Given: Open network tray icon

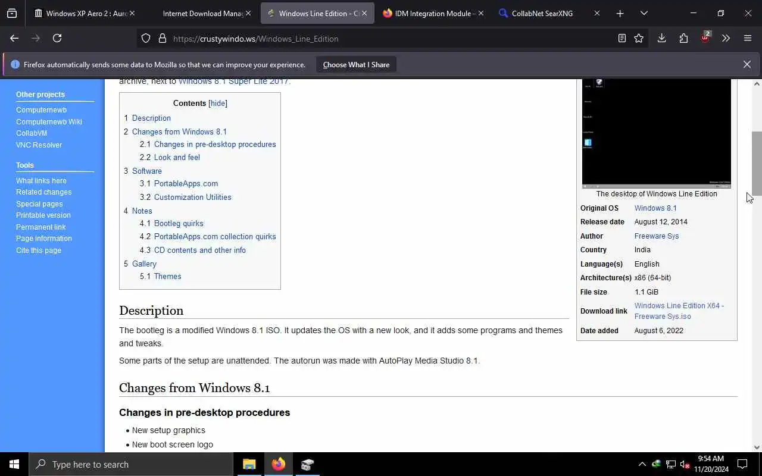Looking at the screenshot, I should 671,464.
